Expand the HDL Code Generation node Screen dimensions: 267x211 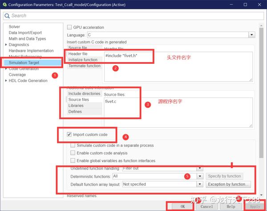[6, 81]
